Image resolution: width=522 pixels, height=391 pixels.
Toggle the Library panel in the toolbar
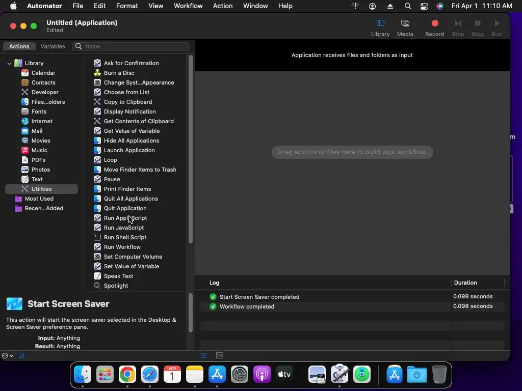[x=380, y=28]
